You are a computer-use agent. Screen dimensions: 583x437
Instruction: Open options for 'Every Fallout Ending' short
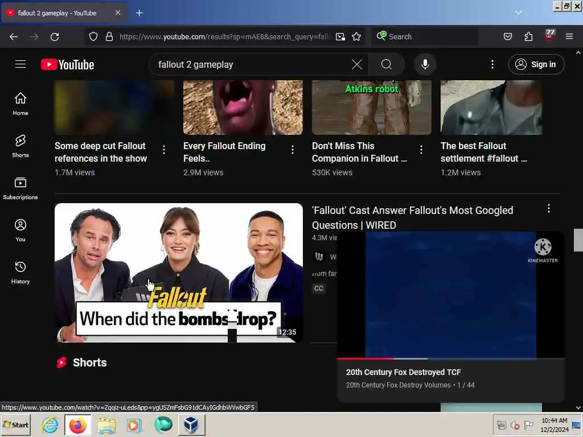pyautogui.click(x=293, y=150)
